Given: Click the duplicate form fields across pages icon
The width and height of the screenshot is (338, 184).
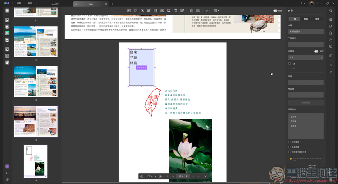Looking at the screenshot, I should tap(191, 10).
